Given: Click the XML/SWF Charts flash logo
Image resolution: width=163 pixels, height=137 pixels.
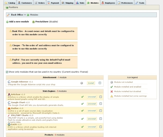Looking at the screenshot, I should (9, 115).
